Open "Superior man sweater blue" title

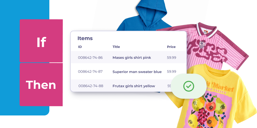pos(137,72)
